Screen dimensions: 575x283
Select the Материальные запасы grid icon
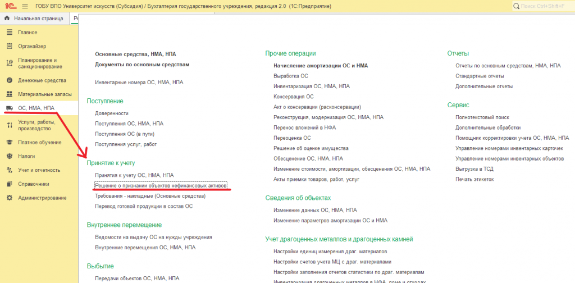point(10,94)
